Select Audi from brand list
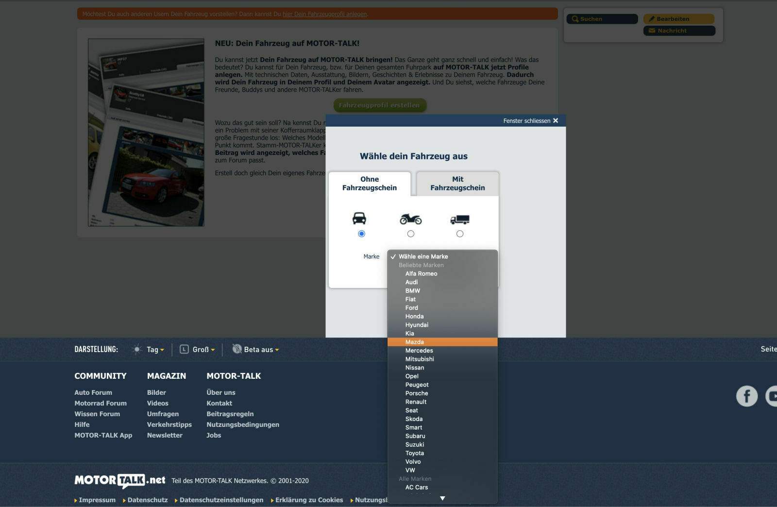Image resolution: width=777 pixels, height=507 pixels. pos(442,282)
